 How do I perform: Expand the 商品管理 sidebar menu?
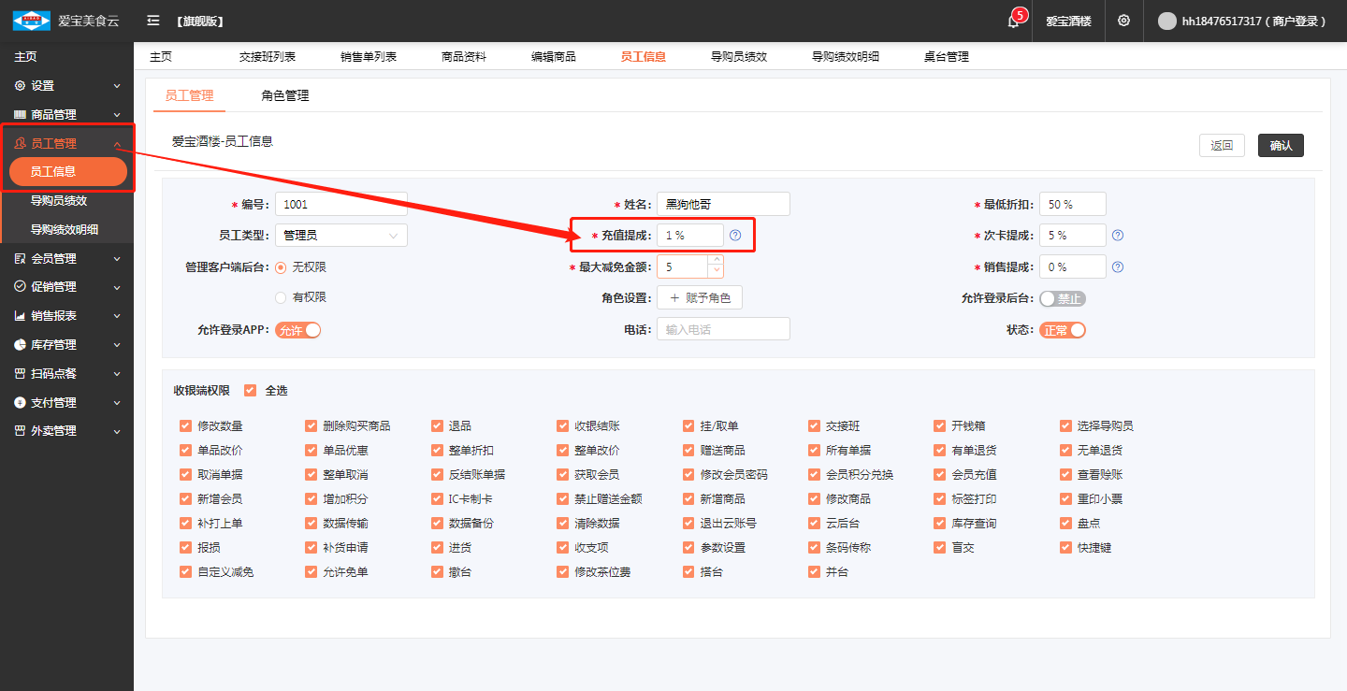click(x=117, y=115)
